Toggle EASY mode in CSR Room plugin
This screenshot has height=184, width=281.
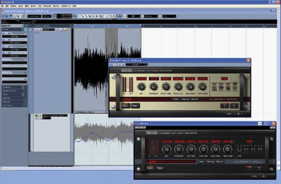126,106
